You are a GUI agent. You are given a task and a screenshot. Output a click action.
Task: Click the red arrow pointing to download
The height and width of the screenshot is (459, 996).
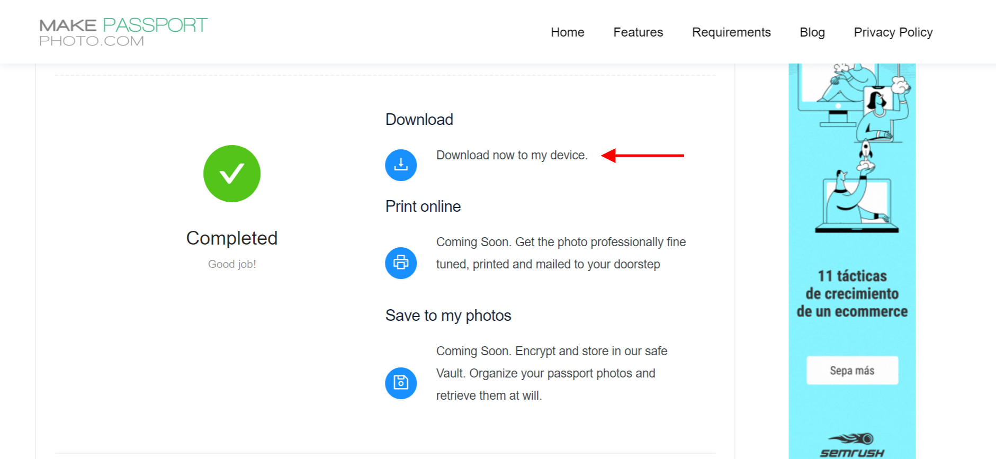[x=642, y=156]
